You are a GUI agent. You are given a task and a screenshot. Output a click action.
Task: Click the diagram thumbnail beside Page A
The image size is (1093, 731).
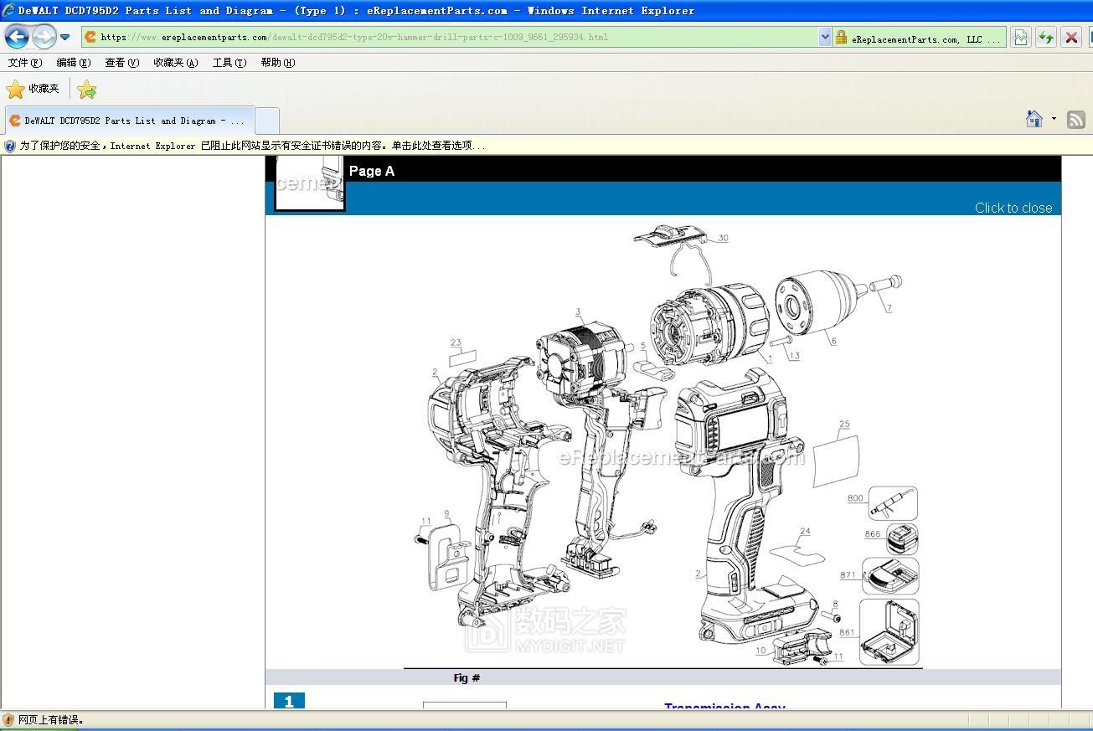(310, 183)
